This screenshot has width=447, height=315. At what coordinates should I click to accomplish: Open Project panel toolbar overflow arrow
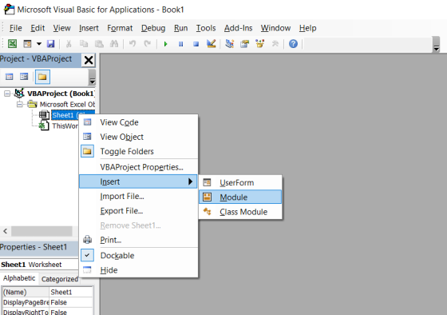point(92,78)
